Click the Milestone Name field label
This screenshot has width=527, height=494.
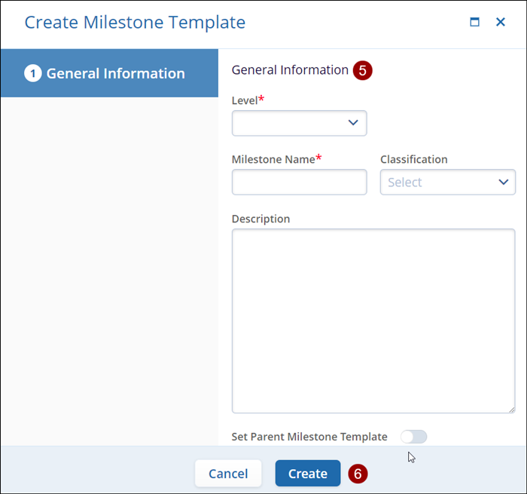pos(273,159)
